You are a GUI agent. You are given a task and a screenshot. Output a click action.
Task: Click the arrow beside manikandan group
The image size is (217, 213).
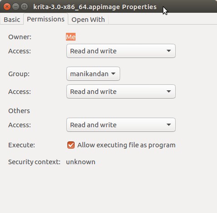click(x=113, y=73)
